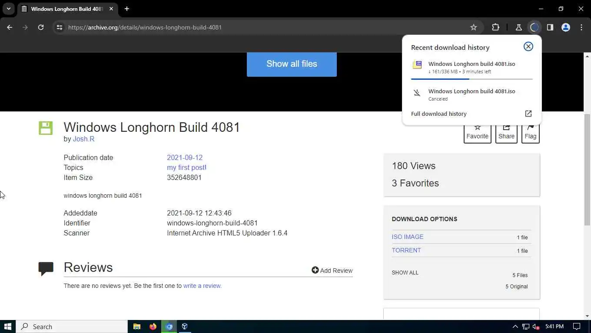Click SHOW ALL download options
This screenshot has width=591, height=333.
click(x=405, y=273)
